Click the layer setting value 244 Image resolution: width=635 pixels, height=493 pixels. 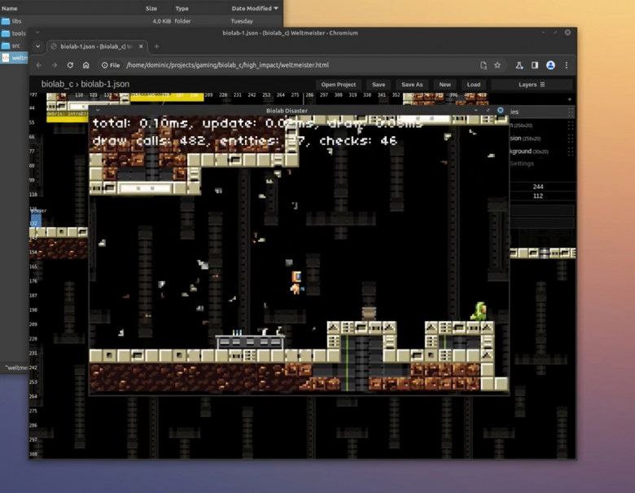(538, 187)
